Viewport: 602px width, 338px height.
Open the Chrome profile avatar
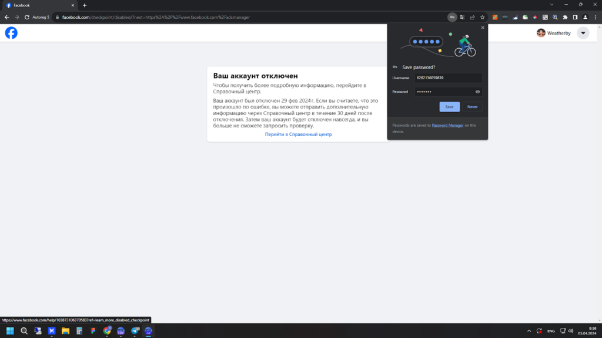[585, 17]
